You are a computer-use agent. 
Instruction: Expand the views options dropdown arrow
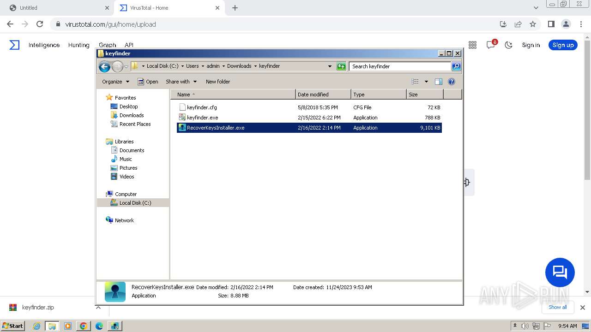[x=426, y=82]
